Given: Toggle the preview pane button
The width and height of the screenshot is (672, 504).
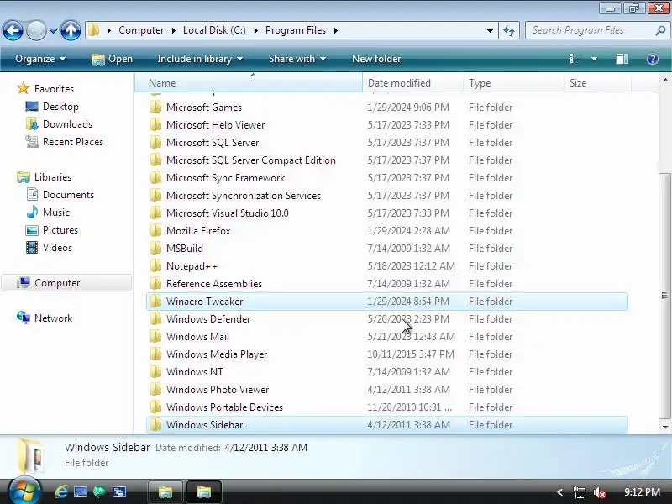Looking at the screenshot, I should [622, 59].
